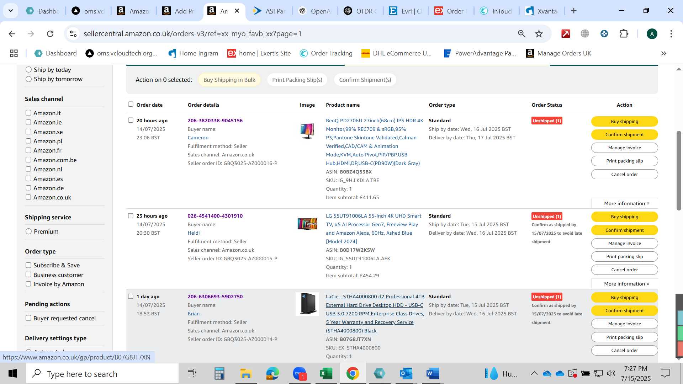Open site information icon in address bar
The width and height of the screenshot is (683, 384).
click(x=73, y=34)
